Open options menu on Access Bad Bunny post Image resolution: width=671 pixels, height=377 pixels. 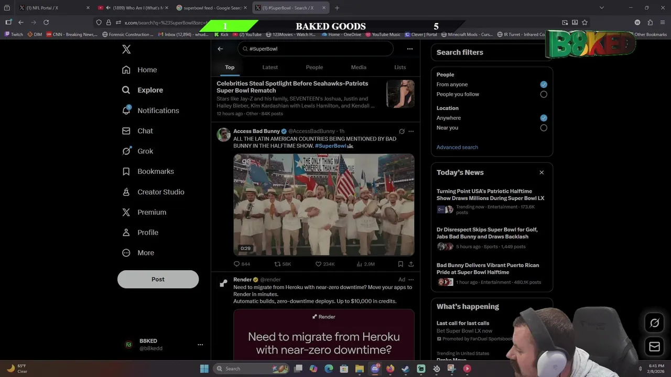411,131
